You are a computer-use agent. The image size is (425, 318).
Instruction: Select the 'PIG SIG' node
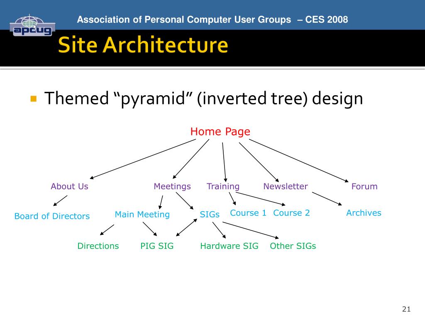[x=157, y=246]
